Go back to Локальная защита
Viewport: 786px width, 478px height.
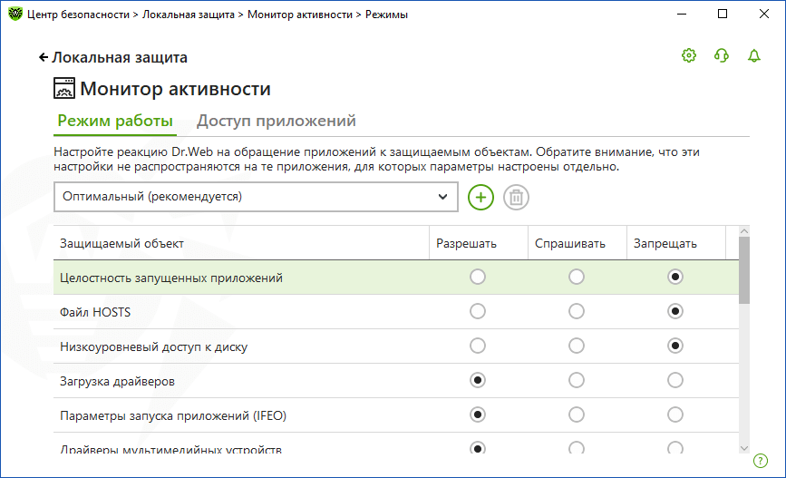(x=113, y=57)
